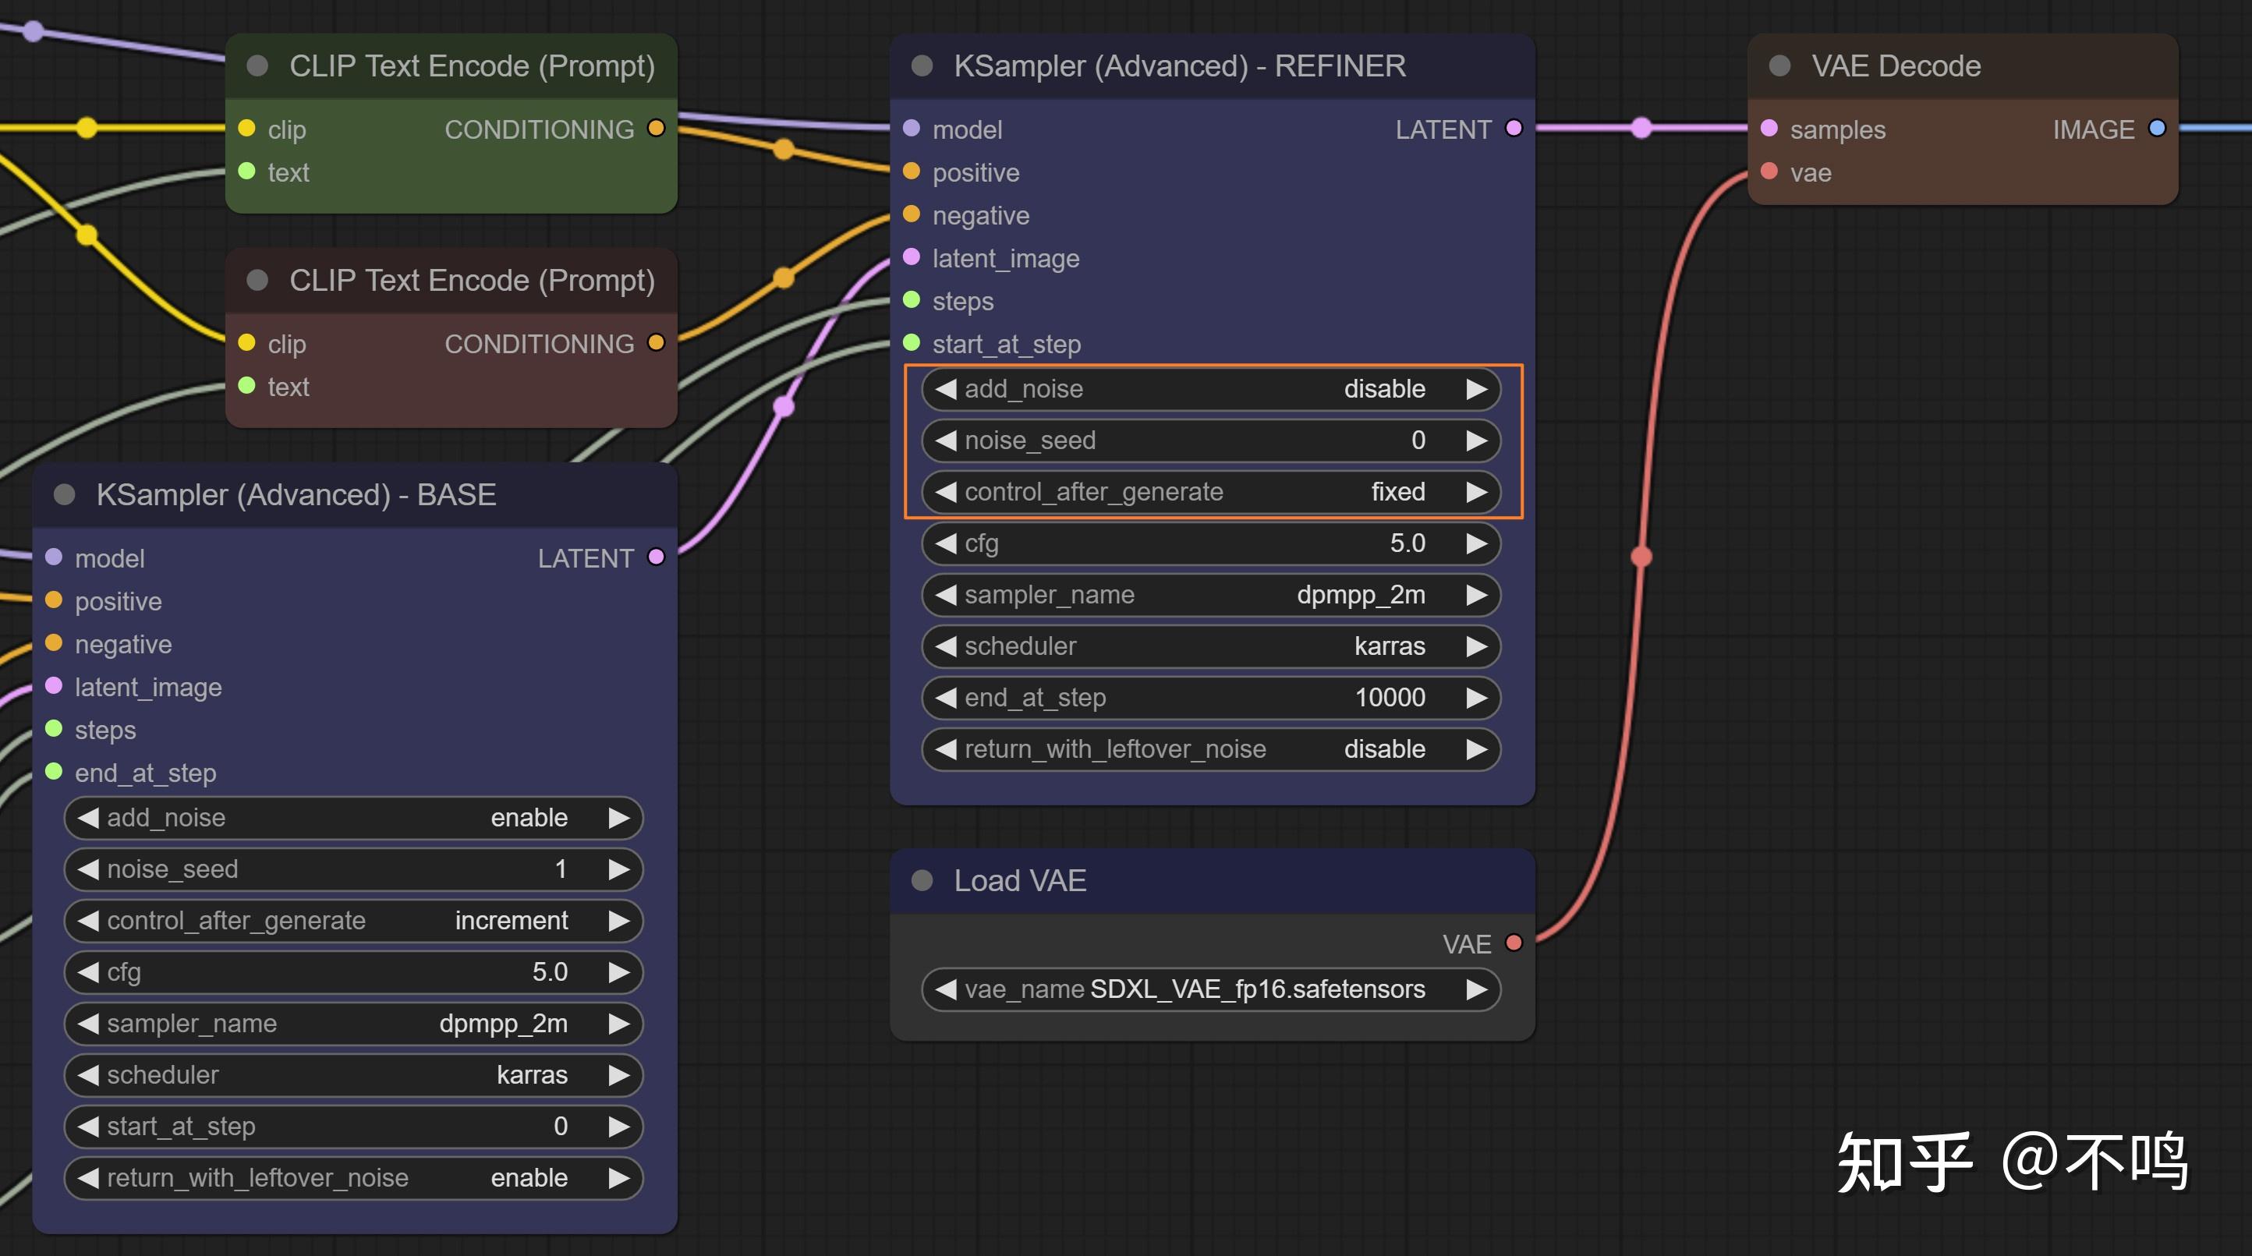
Task: Open the BASE scheduler karras dropdown
Action: pyautogui.click(x=352, y=1075)
